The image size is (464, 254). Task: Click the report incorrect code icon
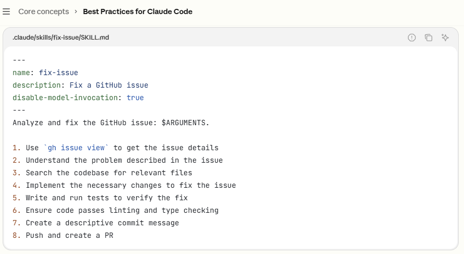[x=412, y=38]
